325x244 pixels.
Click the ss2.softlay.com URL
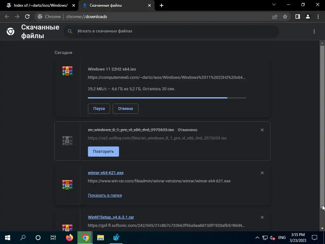tap(157, 138)
